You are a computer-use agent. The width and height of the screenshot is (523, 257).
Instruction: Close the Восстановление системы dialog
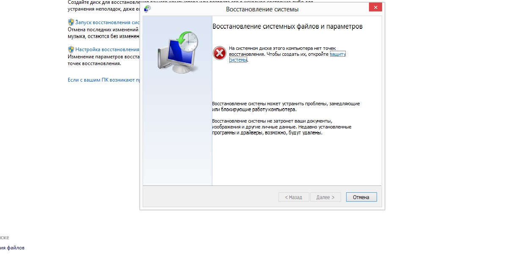[x=375, y=7]
